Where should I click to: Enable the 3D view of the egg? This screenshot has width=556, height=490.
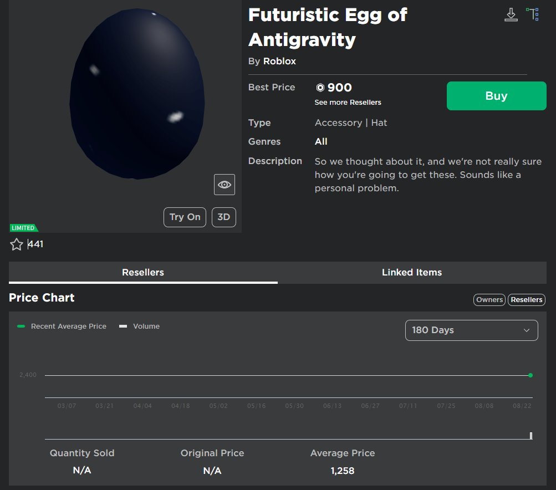224,217
